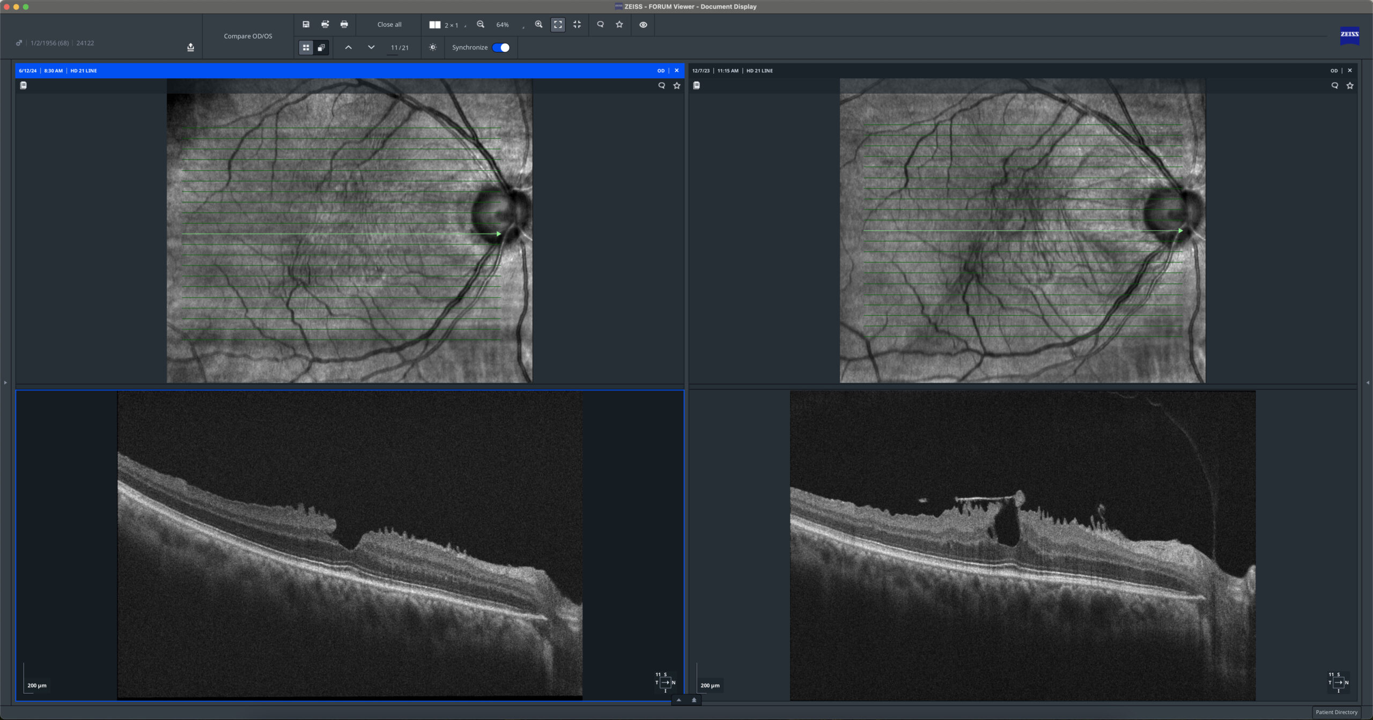Image resolution: width=1373 pixels, height=720 pixels.
Task: Mark the 12/7/23 document as favorite
Action: 1349,85
